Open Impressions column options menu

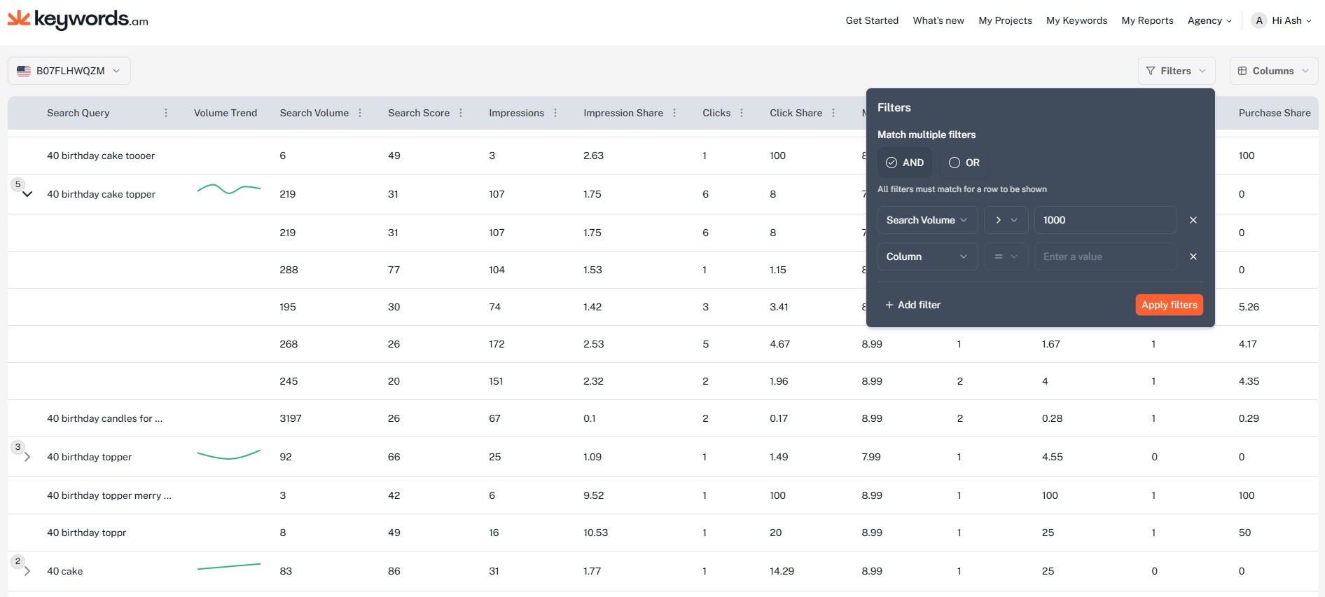(555, 113)
